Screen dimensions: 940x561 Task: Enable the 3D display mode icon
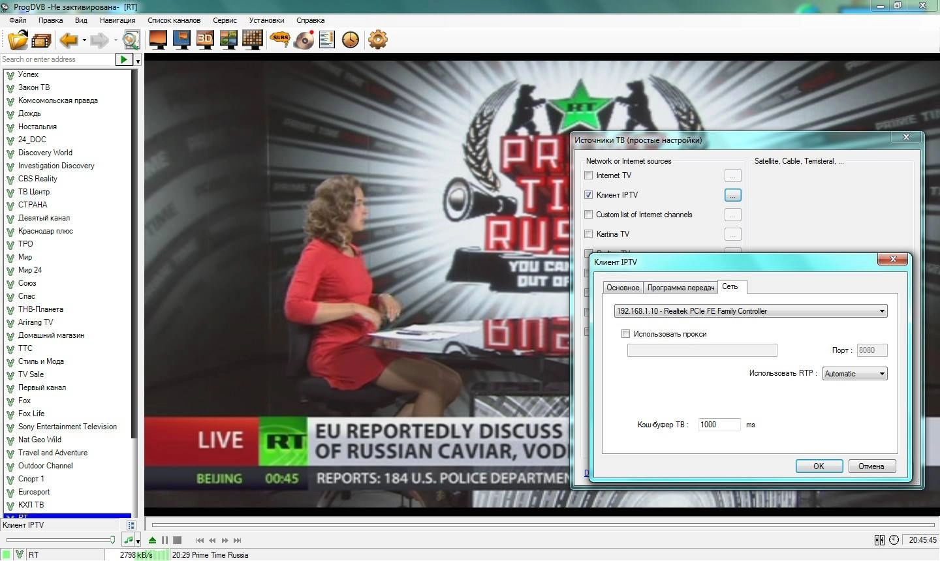(205, 40)
